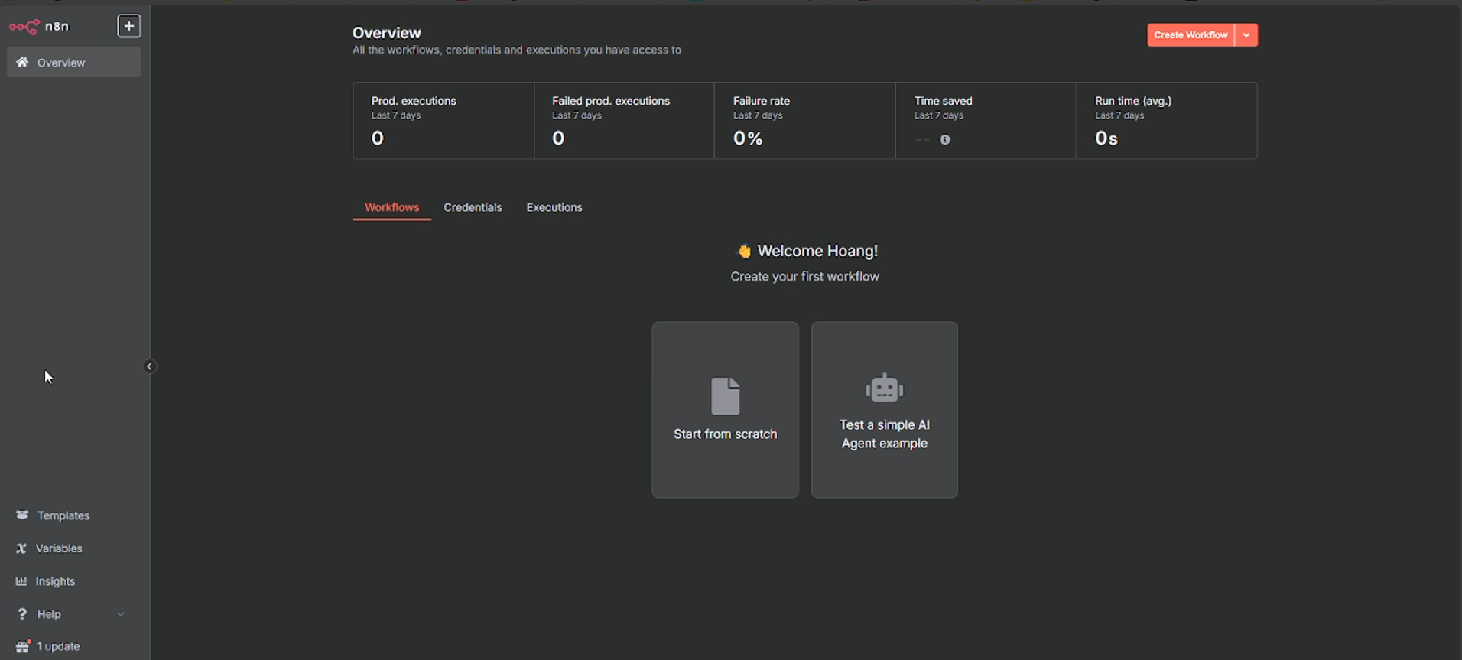Click the Time saved info icon
Viewport: 1462px width, 660px height.
[x=945, y=140]
